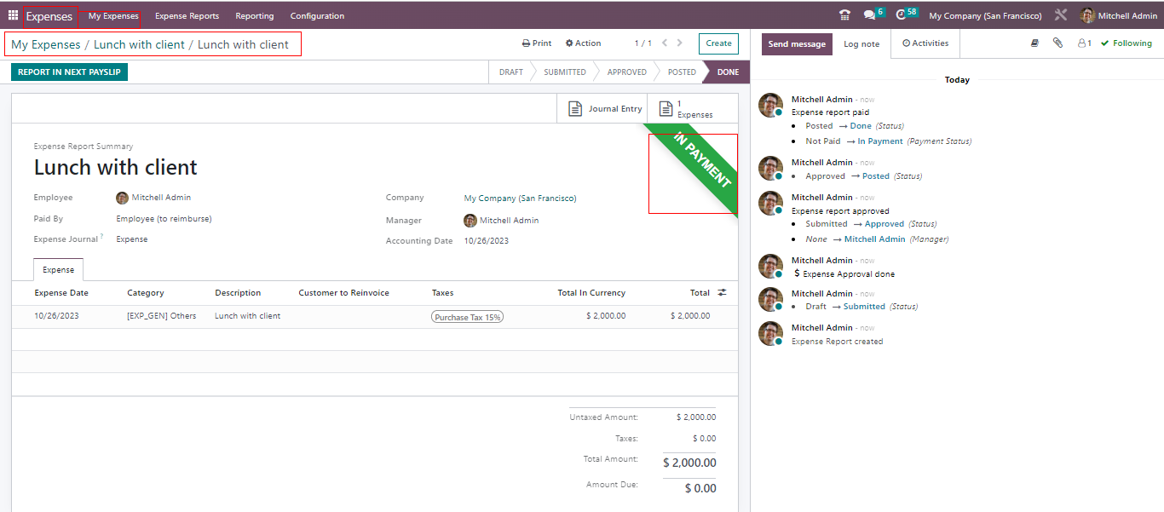This screenshot has height=512, width=1164.
Task: Switch to the Log note tab
Action: tap(861, 43)
